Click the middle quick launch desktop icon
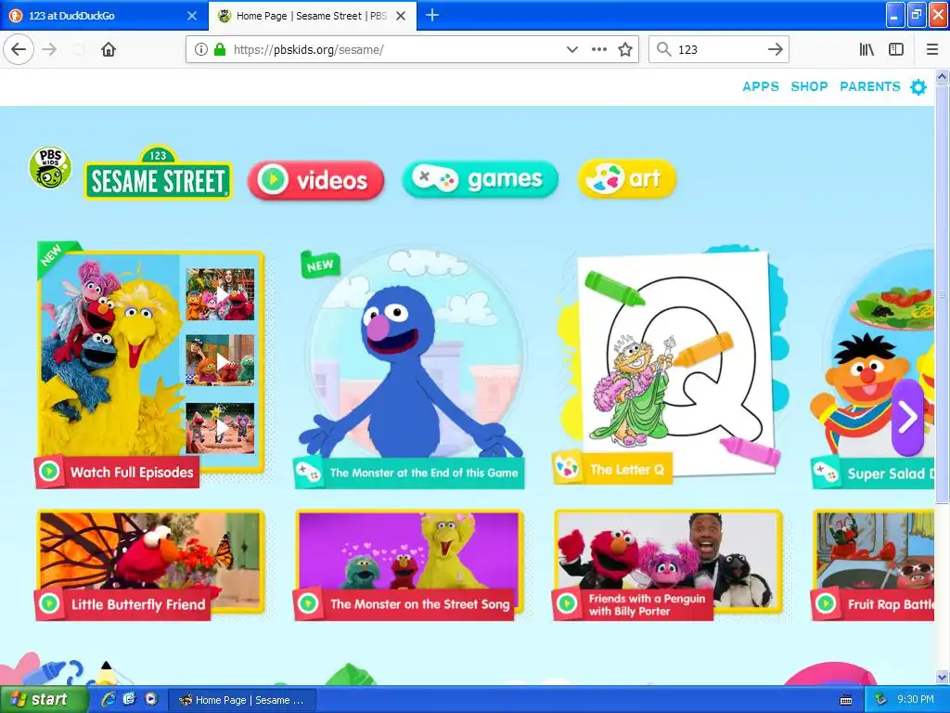Viewport: 950px width, 713px height. [x=130, y=700]
